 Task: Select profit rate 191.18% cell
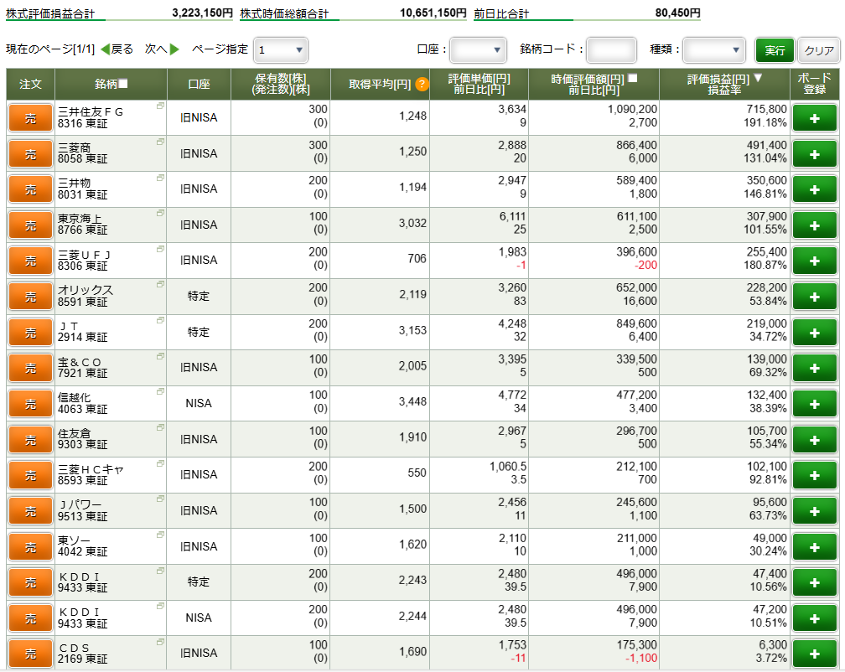[765, 123]
